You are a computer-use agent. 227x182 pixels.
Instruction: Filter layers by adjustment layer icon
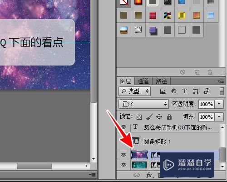click(x=174, y=91)
